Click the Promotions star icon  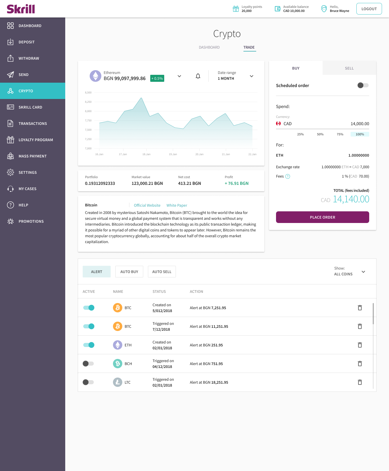[x=10, y=221]
